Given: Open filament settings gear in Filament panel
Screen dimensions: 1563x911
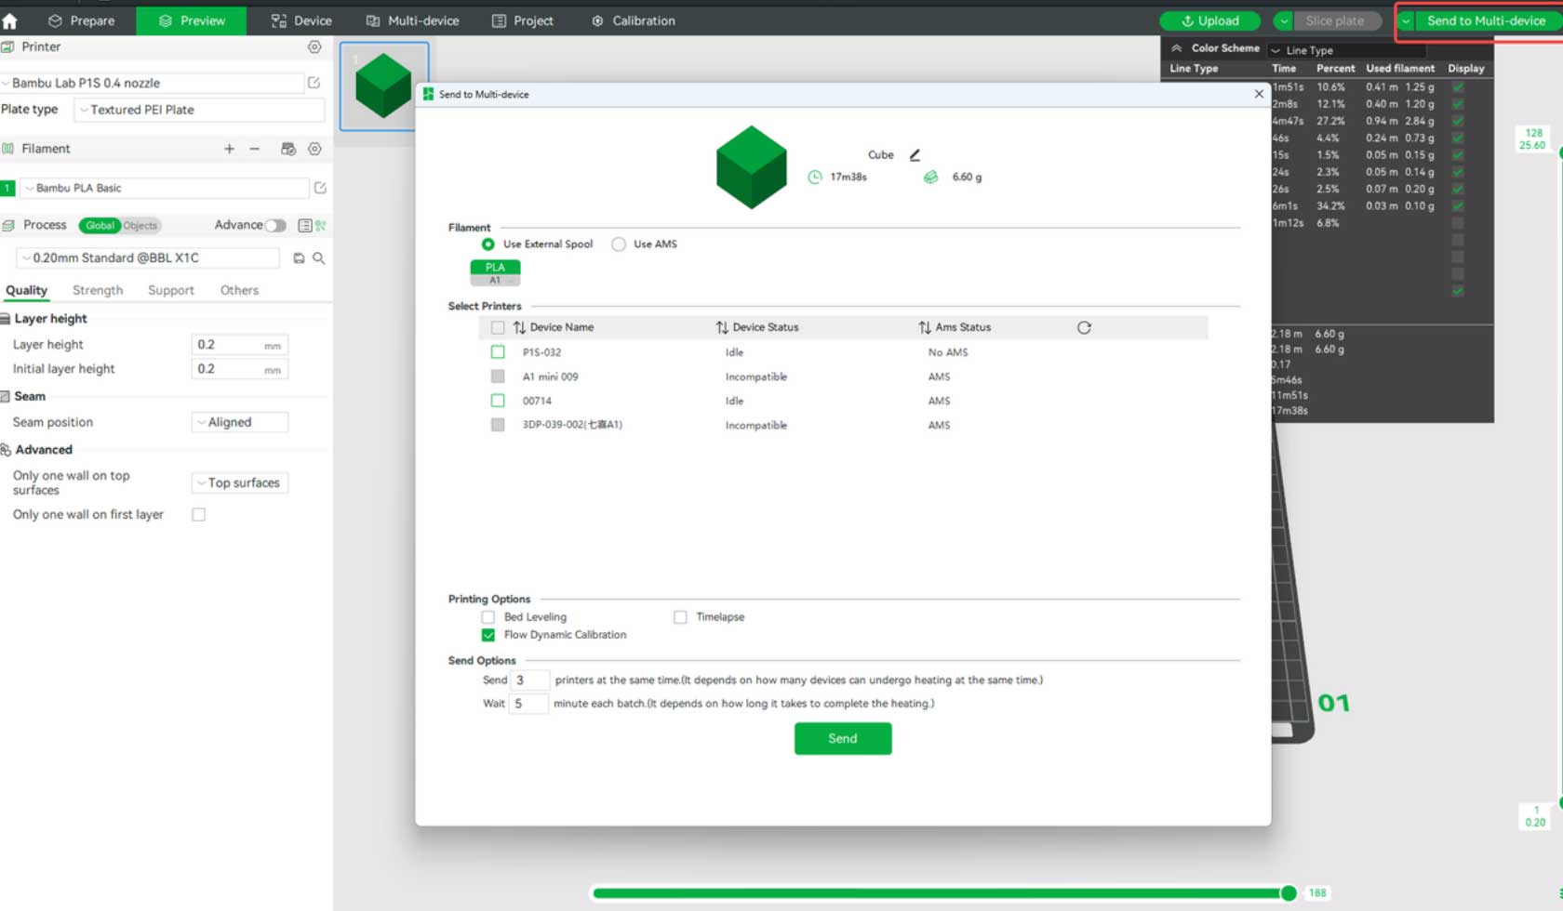Looking at the screenshot, I should (314, 149).
